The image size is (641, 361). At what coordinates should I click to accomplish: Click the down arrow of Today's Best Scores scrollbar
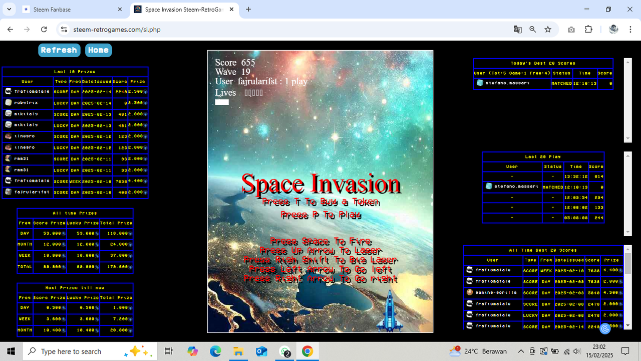pos(627,138)
